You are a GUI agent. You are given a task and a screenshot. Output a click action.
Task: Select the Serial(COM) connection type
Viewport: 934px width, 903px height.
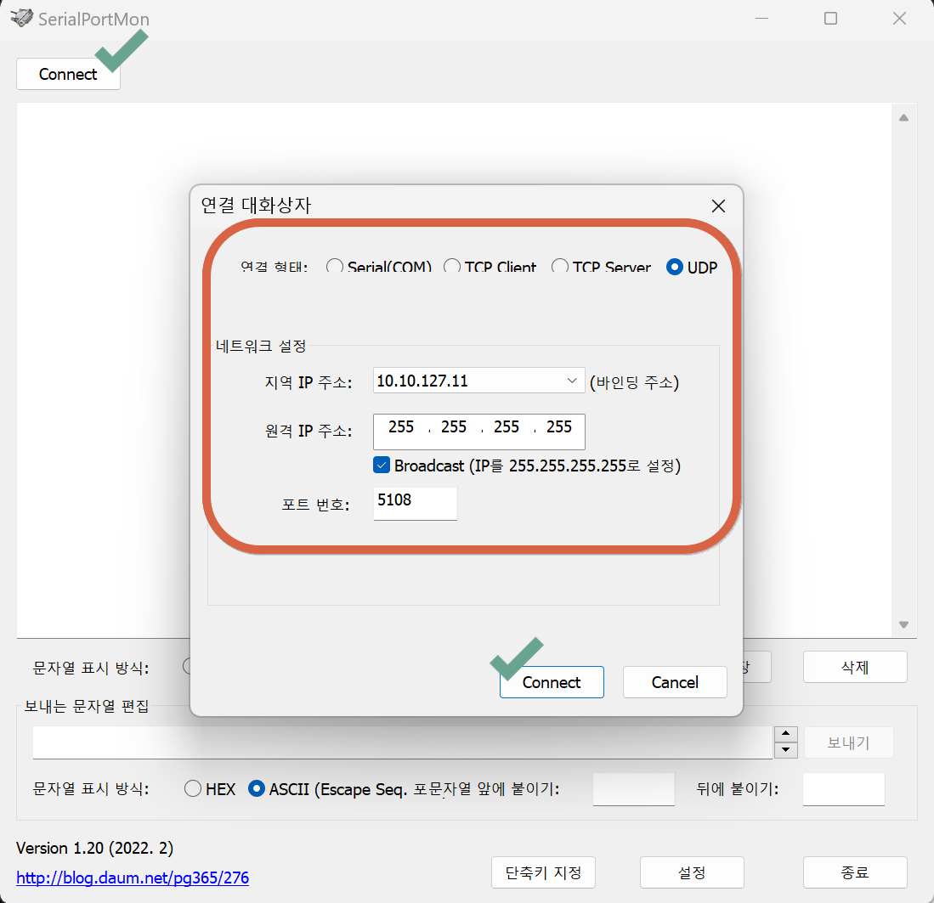tap(335, 267)
